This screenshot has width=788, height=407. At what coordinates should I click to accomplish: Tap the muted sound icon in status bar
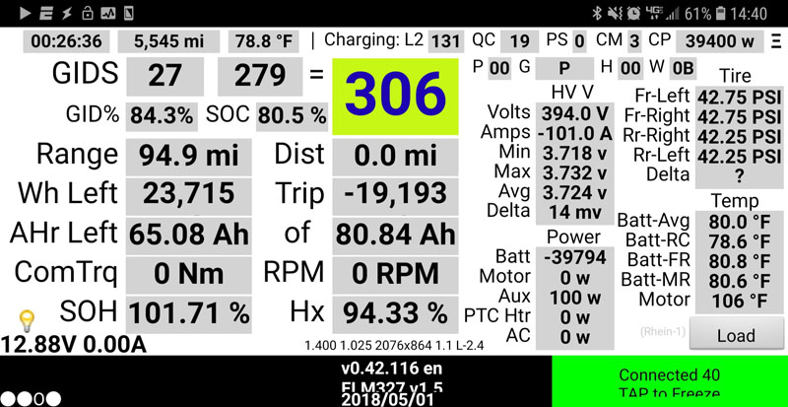(x=614, y=13)
